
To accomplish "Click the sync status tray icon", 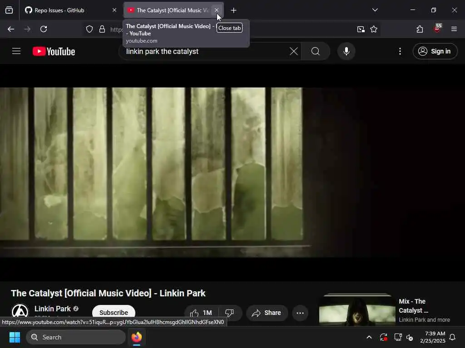I will pos(383,337).
